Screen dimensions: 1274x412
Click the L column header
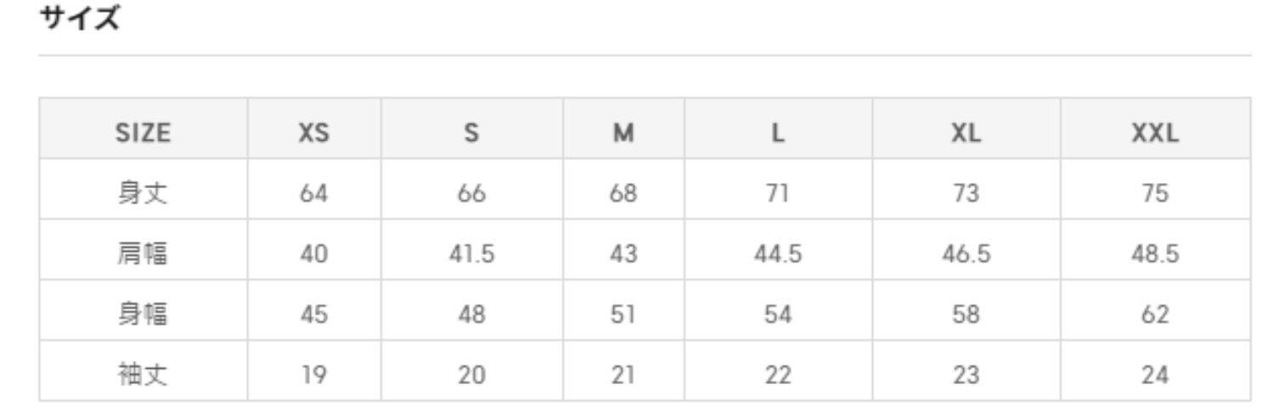tap(778, 133)
